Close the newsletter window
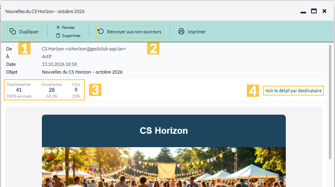This screenshot has height=187, width=335. pyautogui.click(x=324, y=11)
